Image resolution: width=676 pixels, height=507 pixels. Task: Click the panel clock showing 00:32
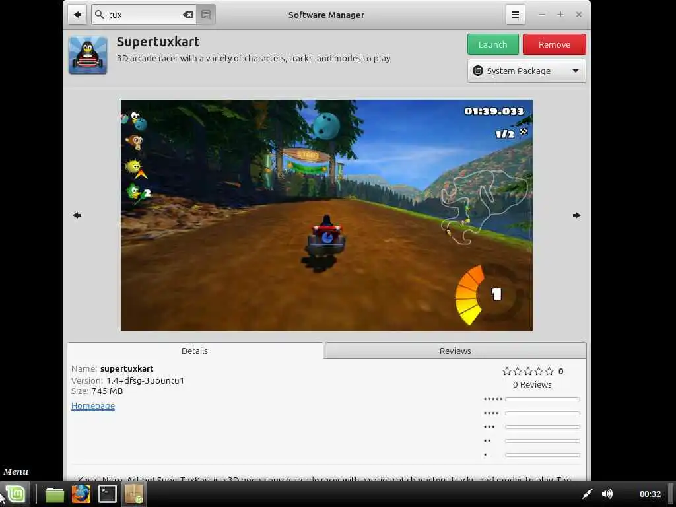coord(650,494)
